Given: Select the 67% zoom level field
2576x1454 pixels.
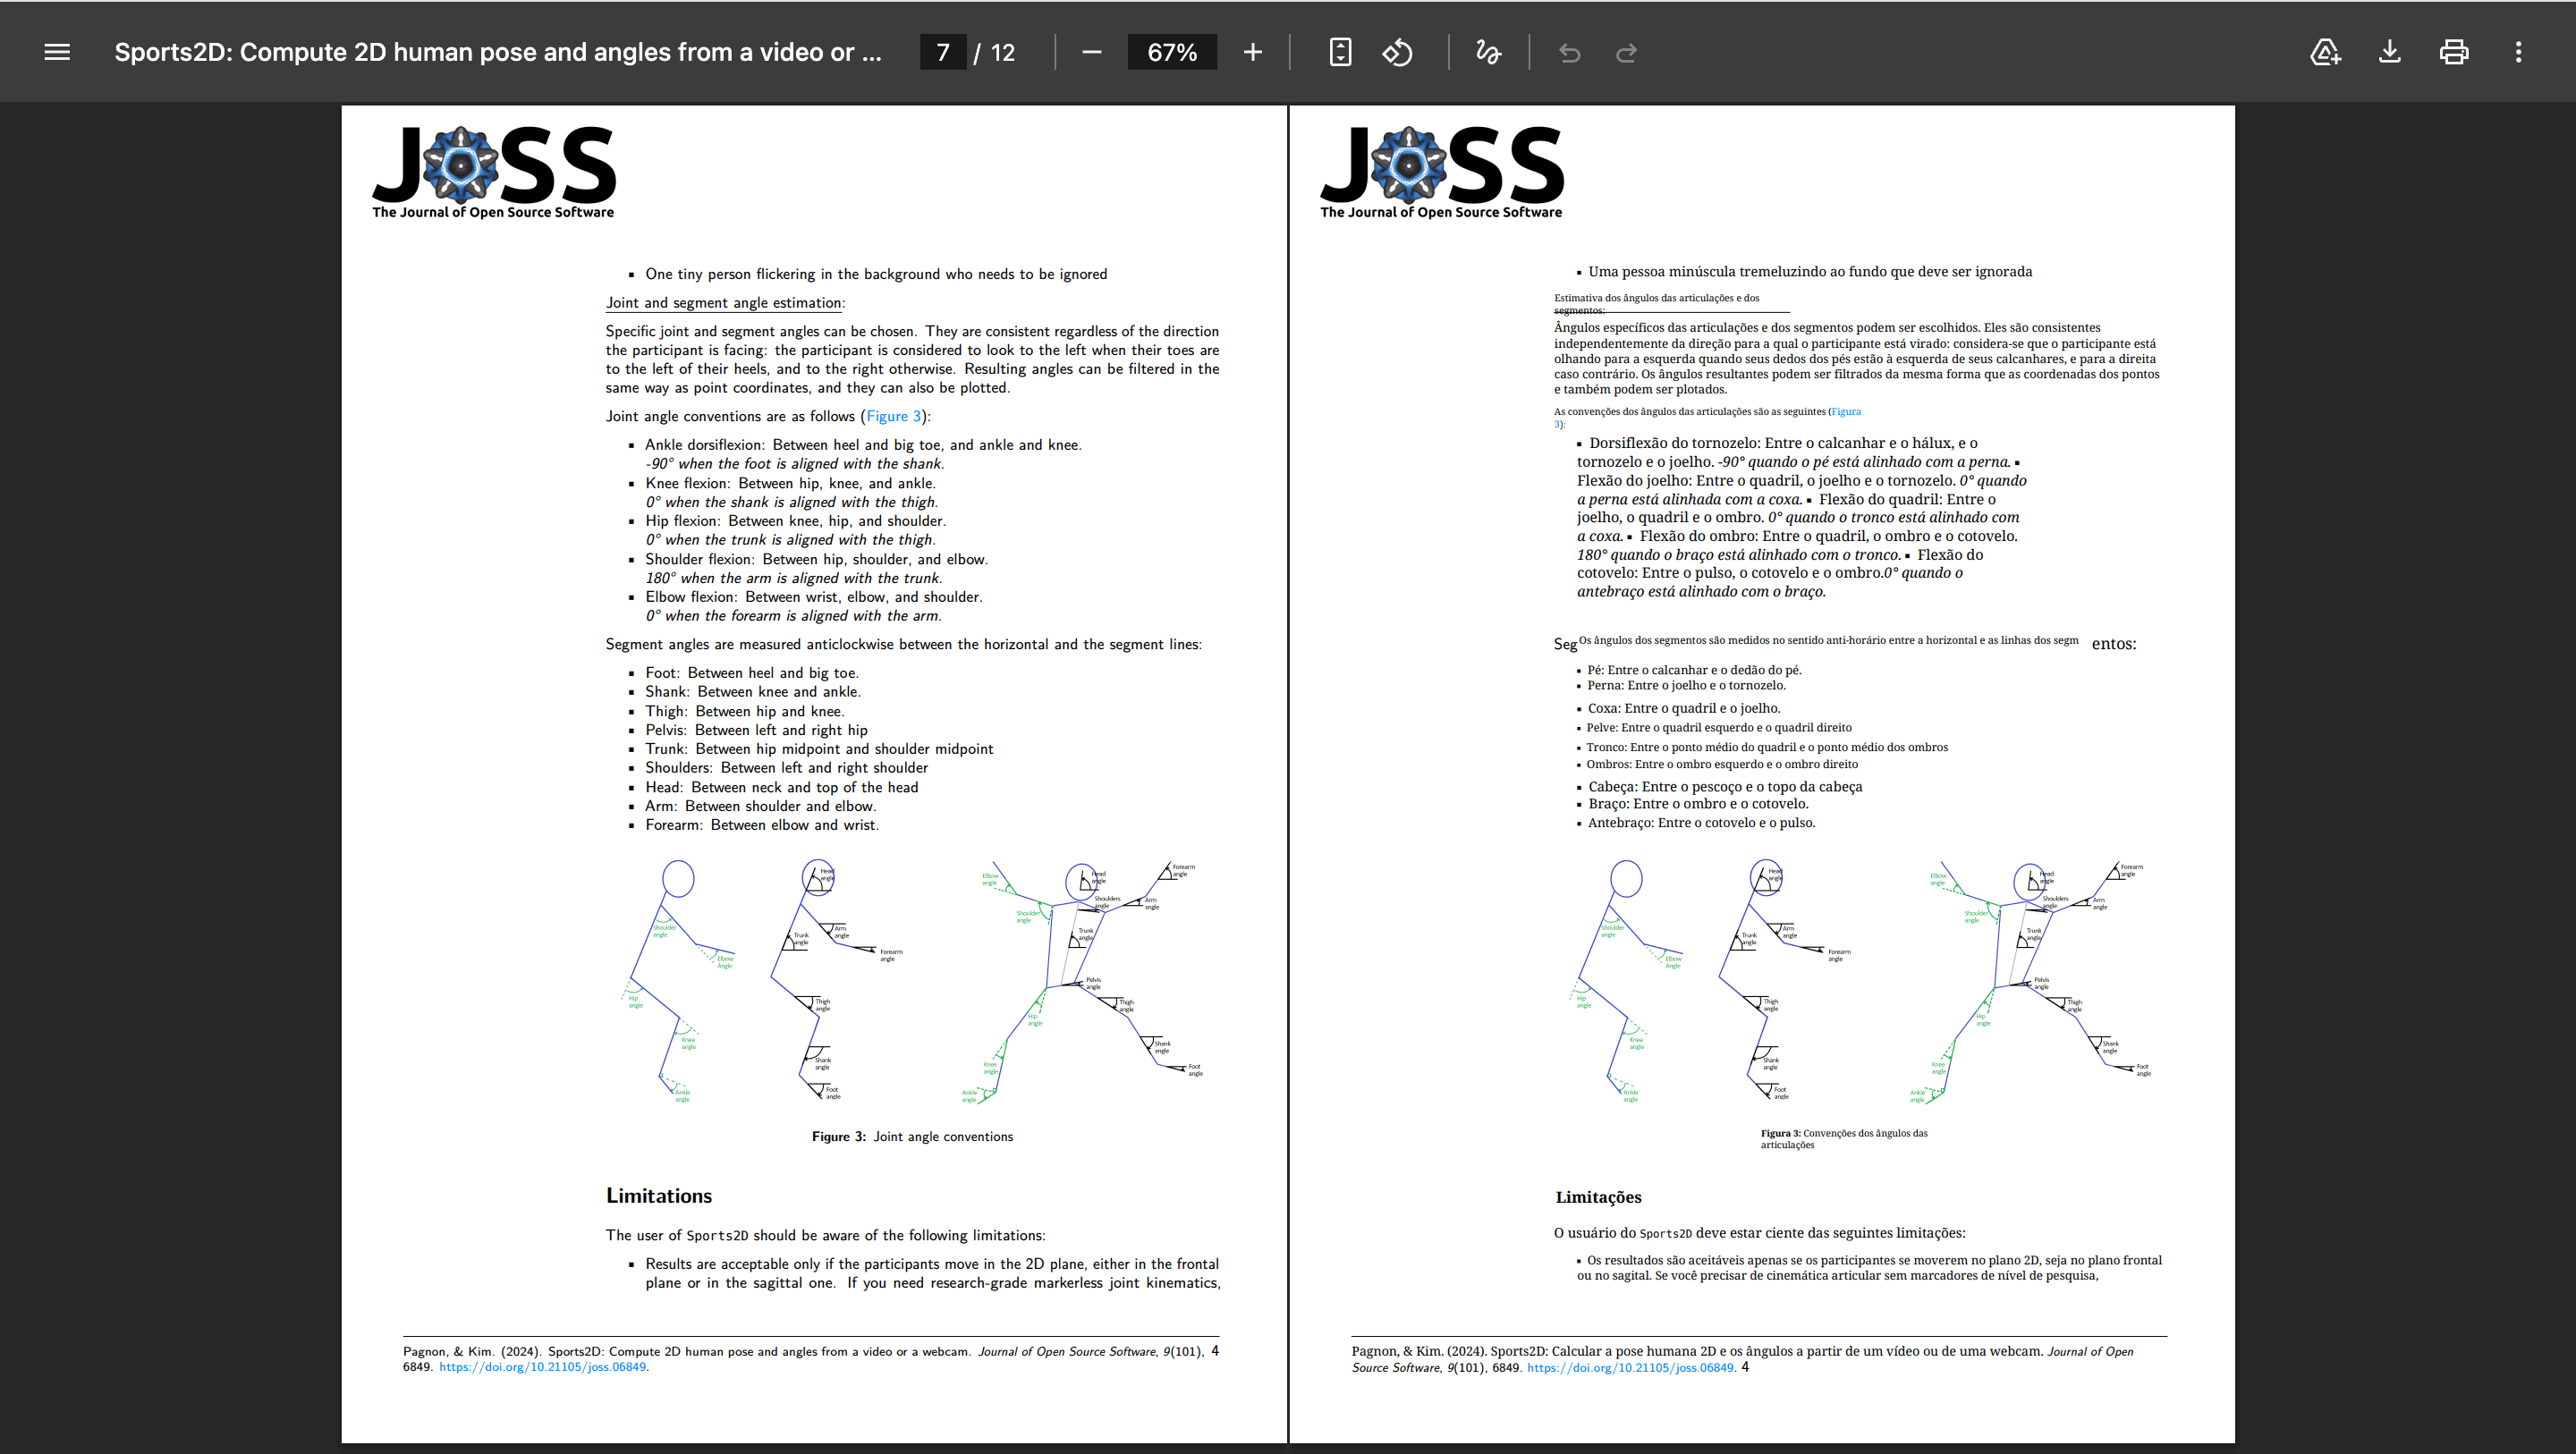Looking at the screenshot, I should (1172, 52).
